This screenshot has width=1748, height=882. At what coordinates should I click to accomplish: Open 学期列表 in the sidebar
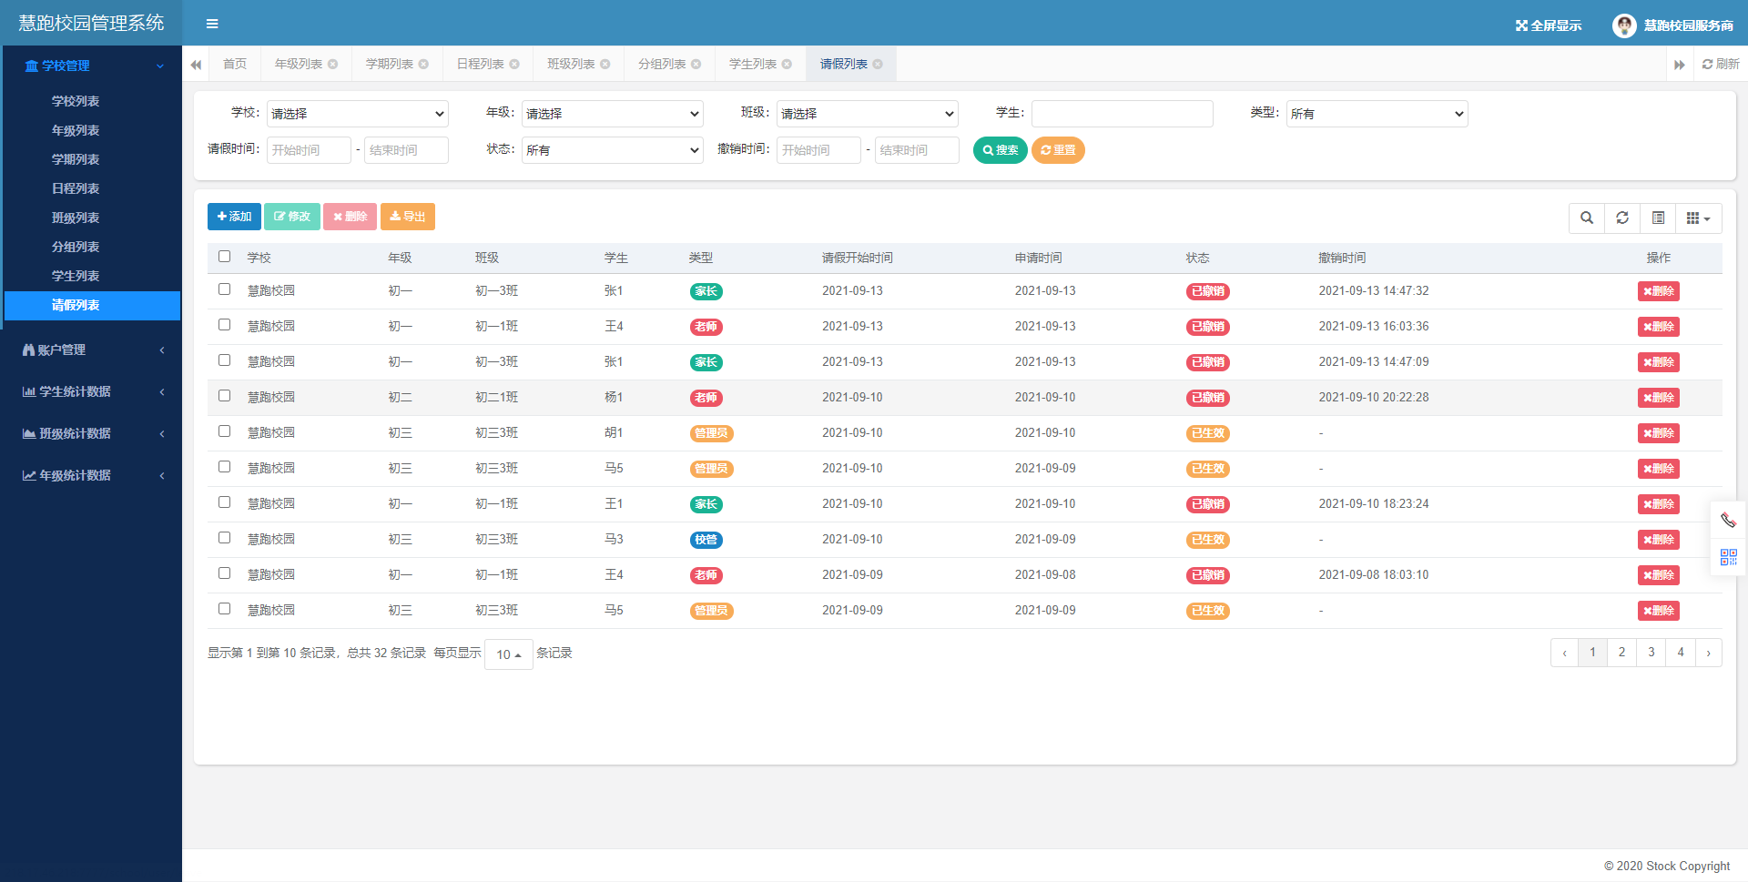[x=76, y=159]
